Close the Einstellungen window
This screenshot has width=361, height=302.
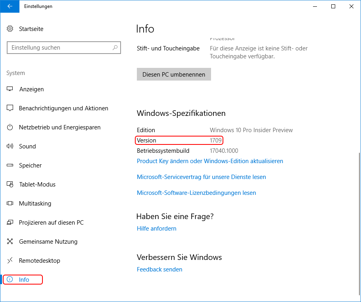tap(351, 6)
